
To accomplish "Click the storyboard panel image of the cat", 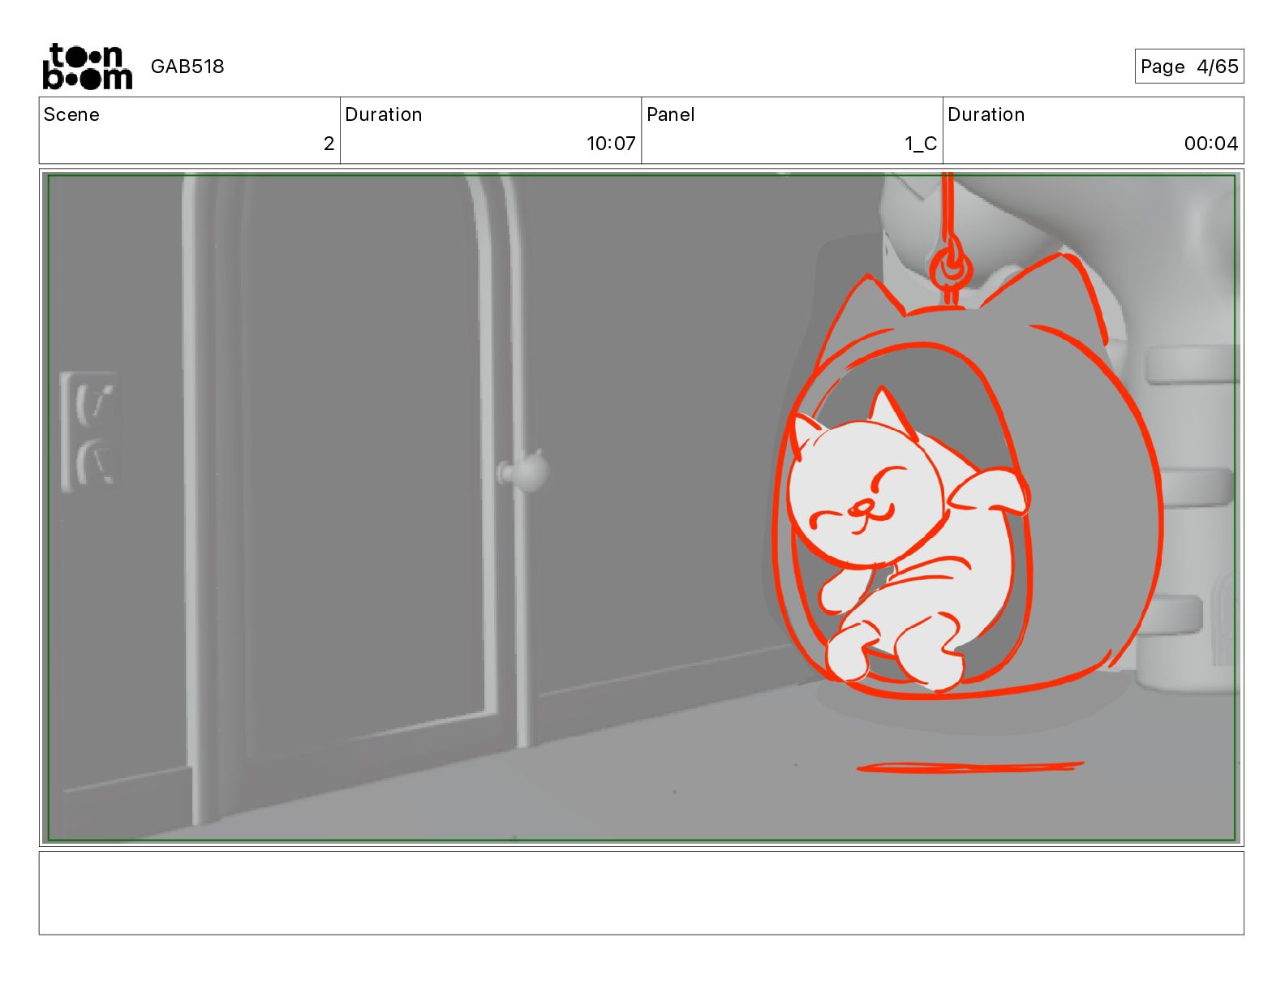I will [x=641, y=508].
